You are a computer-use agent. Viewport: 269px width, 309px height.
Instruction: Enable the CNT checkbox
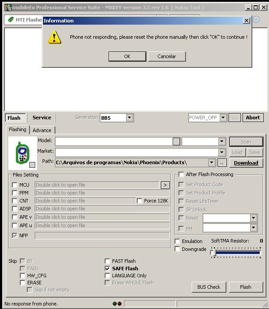click(15, 201)
